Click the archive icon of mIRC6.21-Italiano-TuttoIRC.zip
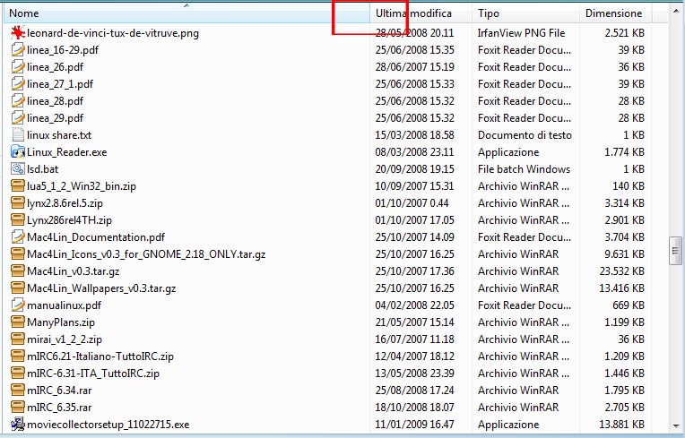685x438 pixels. 18,356
